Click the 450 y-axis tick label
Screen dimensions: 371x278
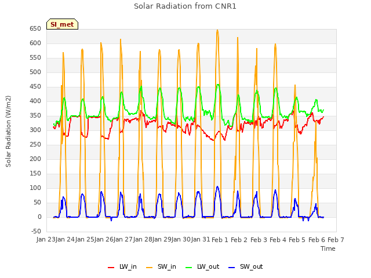[35, 87]
